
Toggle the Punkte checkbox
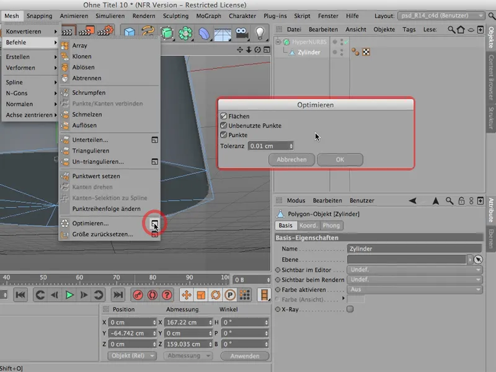pos(224,135)
